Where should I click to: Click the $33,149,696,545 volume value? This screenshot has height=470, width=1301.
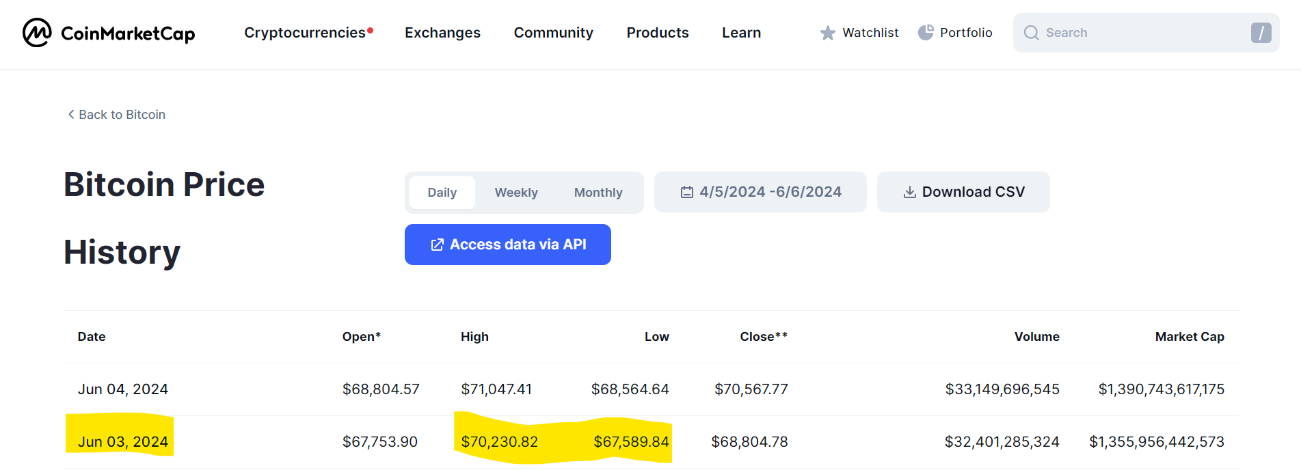click(x=1002, y=389)
